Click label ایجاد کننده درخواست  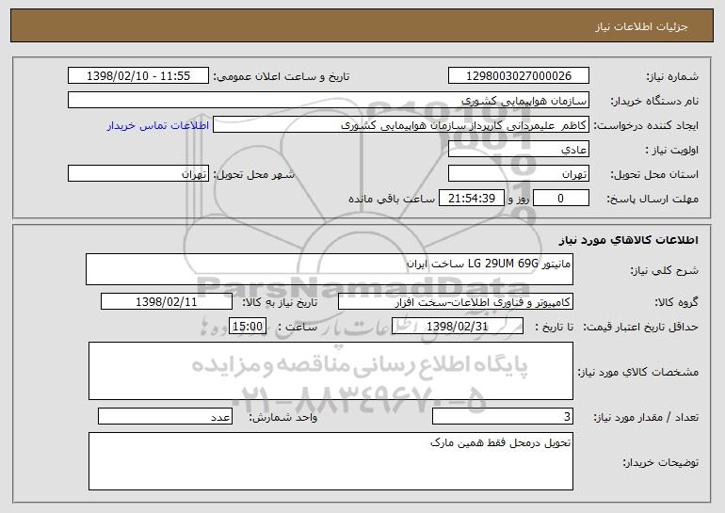pos(646,126)
